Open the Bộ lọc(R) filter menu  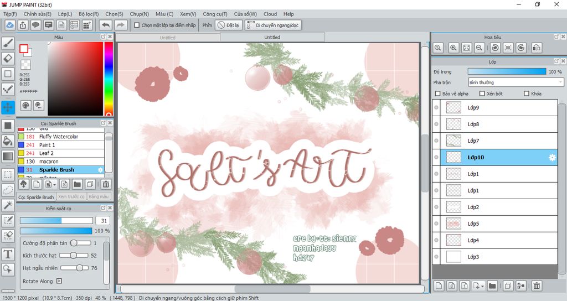89,14
